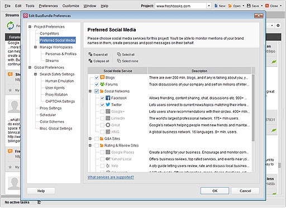This screenshot has height=208, width=286.
Task: Collapse the Manage Workspaces node
Action: click(x=35, y=47)
